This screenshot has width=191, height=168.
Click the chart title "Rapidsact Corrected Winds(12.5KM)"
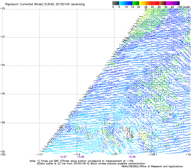[x=30, y=4]
